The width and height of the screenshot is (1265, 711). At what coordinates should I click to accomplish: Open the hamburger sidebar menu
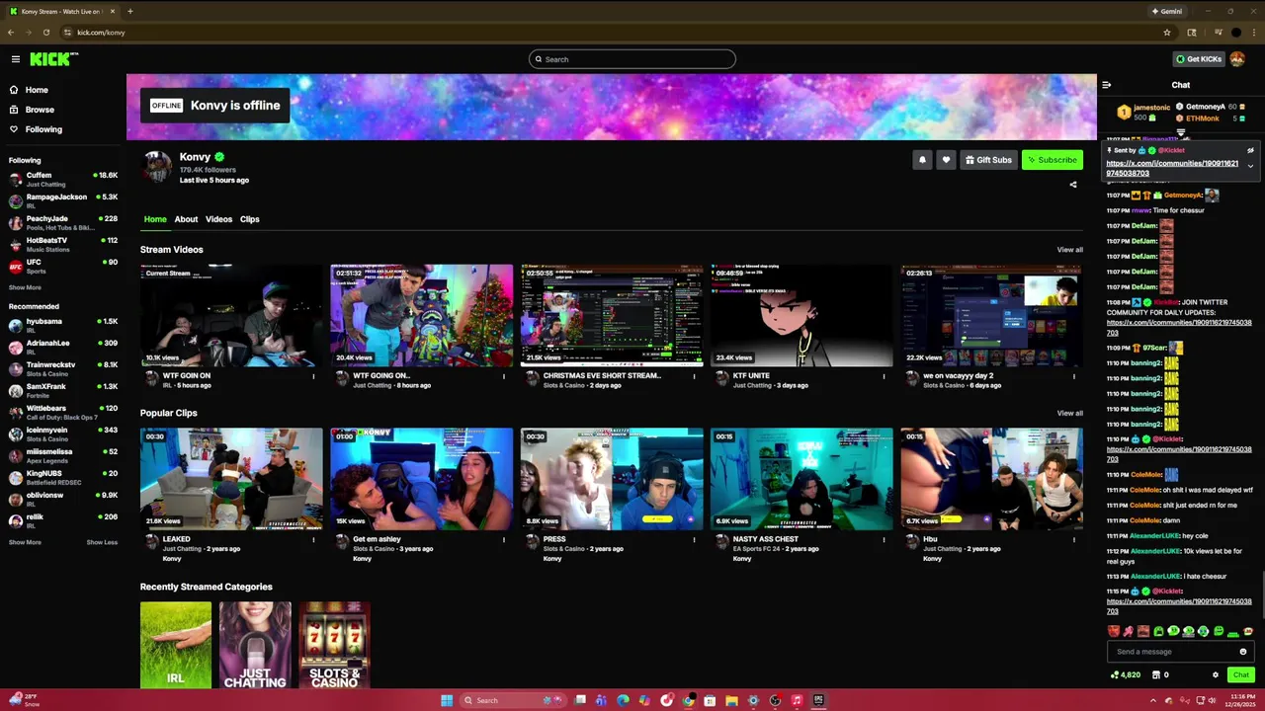click(15, 59)
